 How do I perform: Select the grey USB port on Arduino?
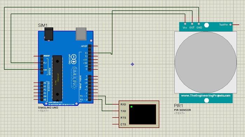tap(81, 34)
